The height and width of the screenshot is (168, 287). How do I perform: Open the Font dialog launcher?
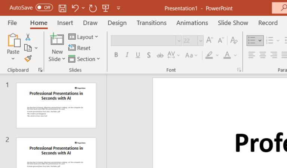pos(239,70)
